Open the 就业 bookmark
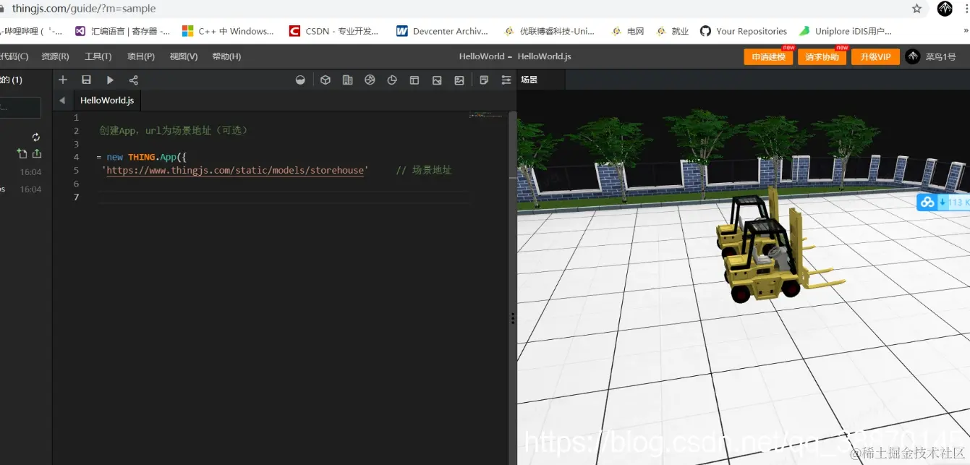The width and height of the screenshot is (970, 465). click(x=673, y=31)
